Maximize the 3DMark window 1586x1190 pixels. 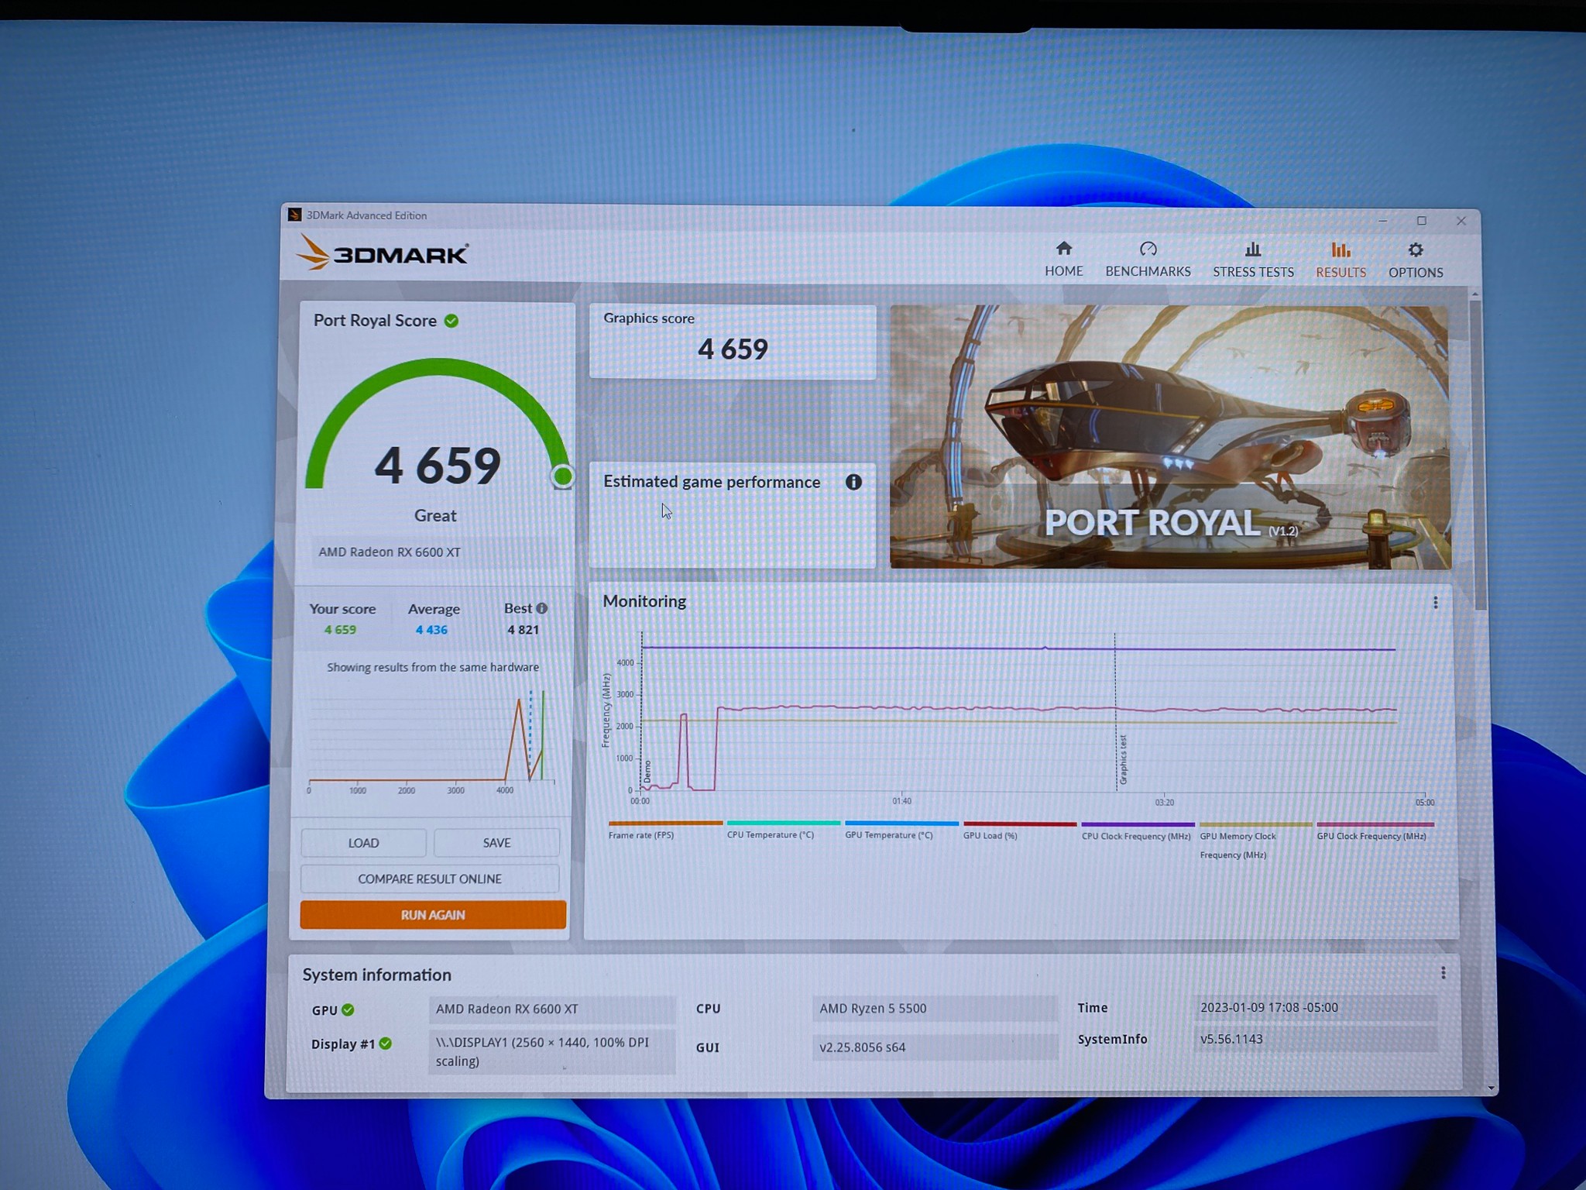click(1421, 221)
